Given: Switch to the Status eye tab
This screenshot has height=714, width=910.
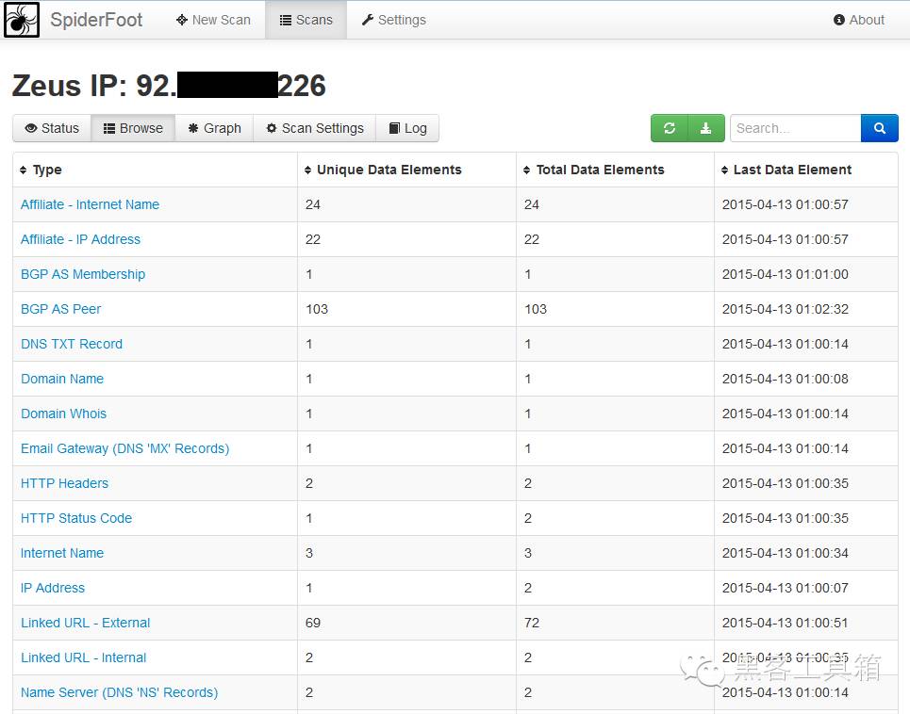Looking at the screenshot, I should [52, 128].
